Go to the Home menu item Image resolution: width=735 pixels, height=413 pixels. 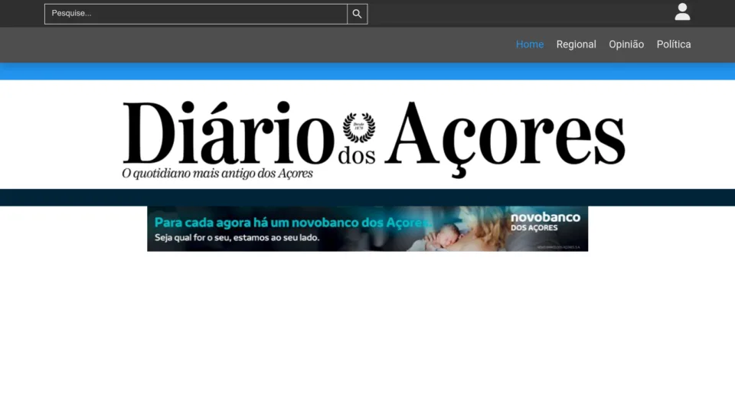tap(530, 44)
